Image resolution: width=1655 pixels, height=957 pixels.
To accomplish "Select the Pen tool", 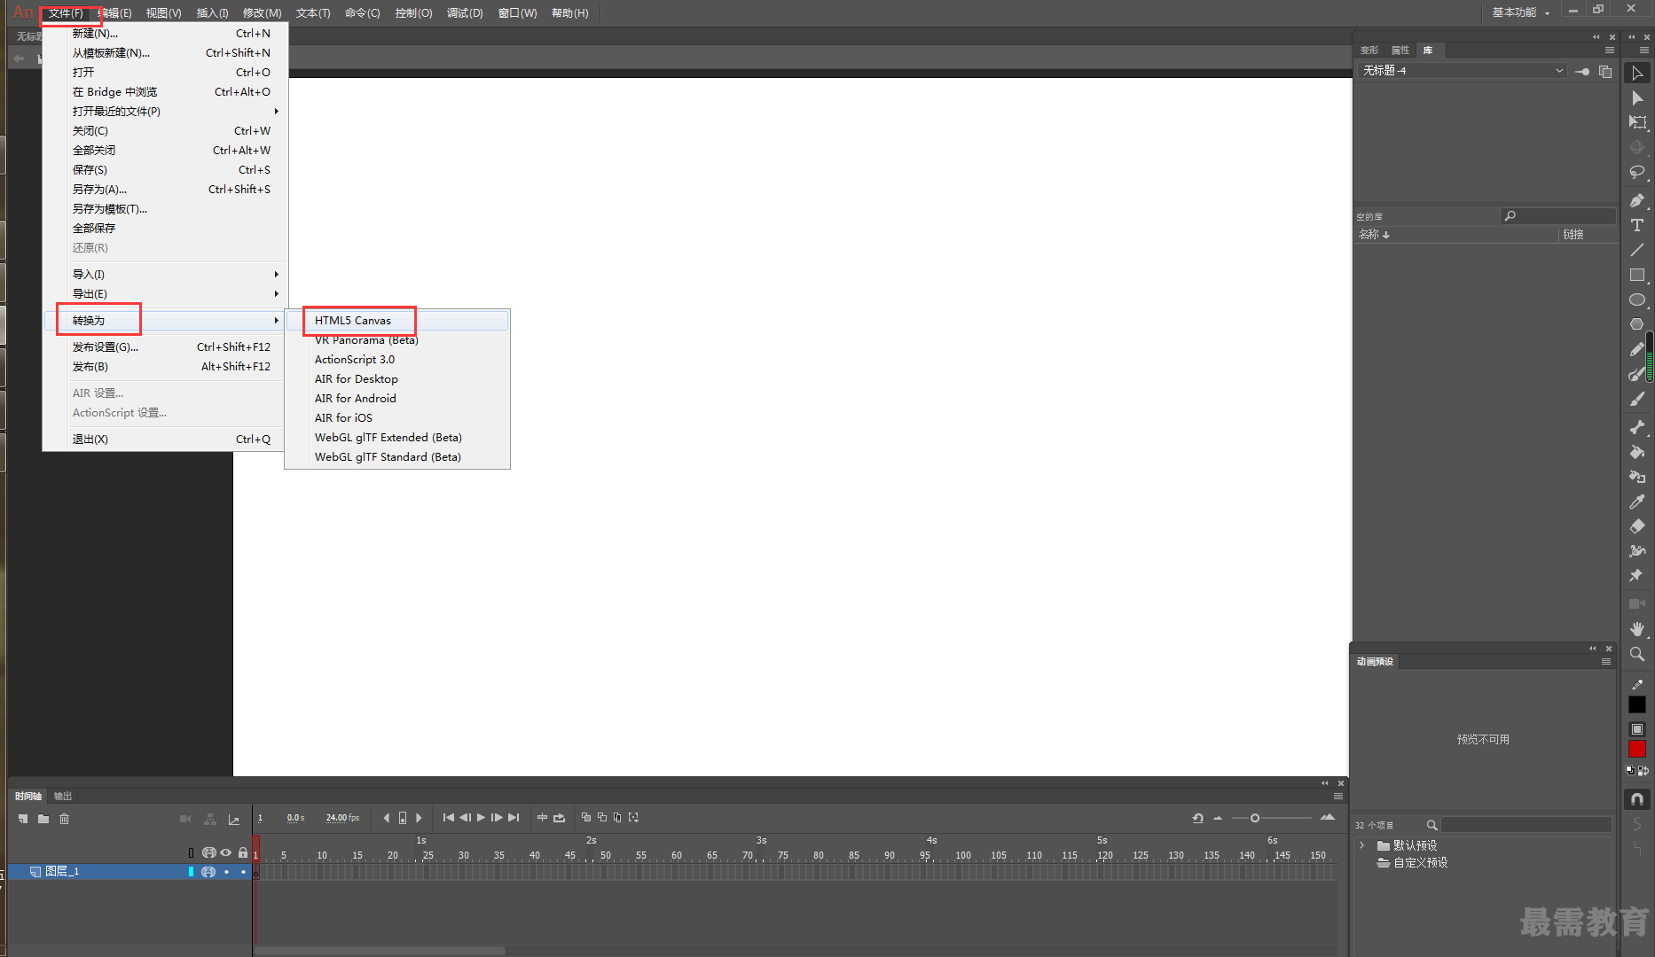I will [x=1637, y=200].
